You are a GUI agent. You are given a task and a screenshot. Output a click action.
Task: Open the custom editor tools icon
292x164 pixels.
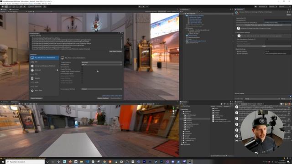pos(25,6)
